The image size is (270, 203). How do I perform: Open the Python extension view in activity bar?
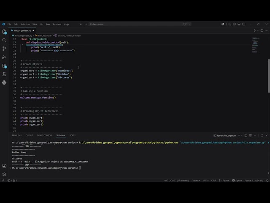pyautogui.click(x=4, y=82)
